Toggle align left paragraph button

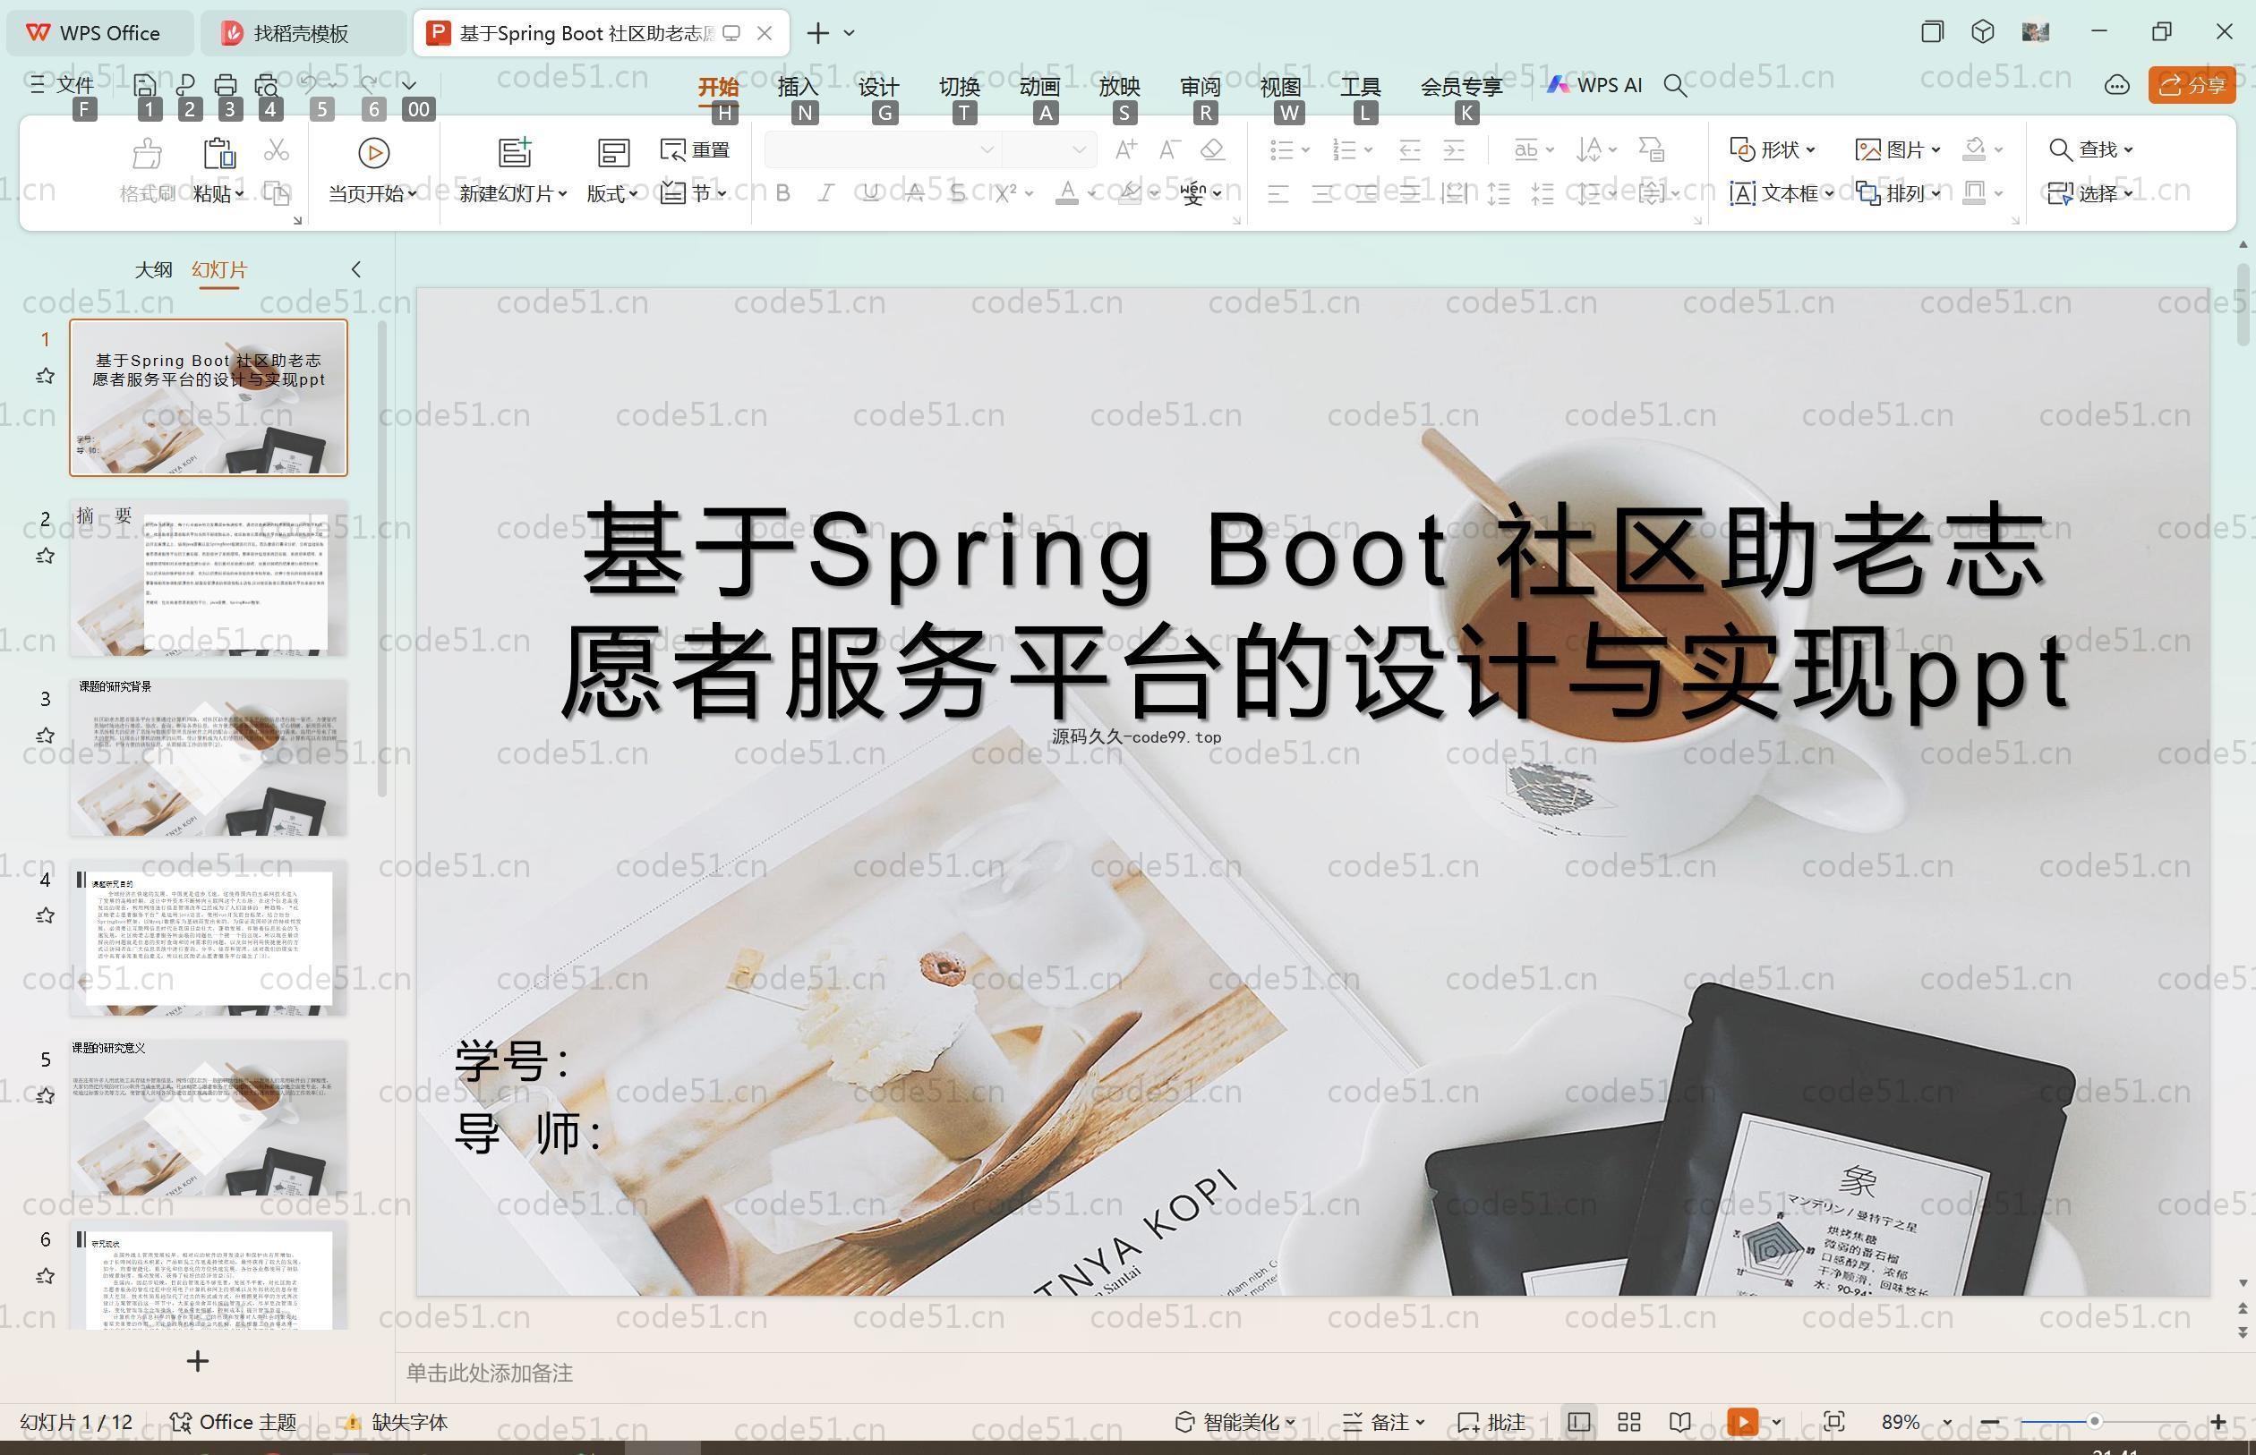[x=1278, y=195]
